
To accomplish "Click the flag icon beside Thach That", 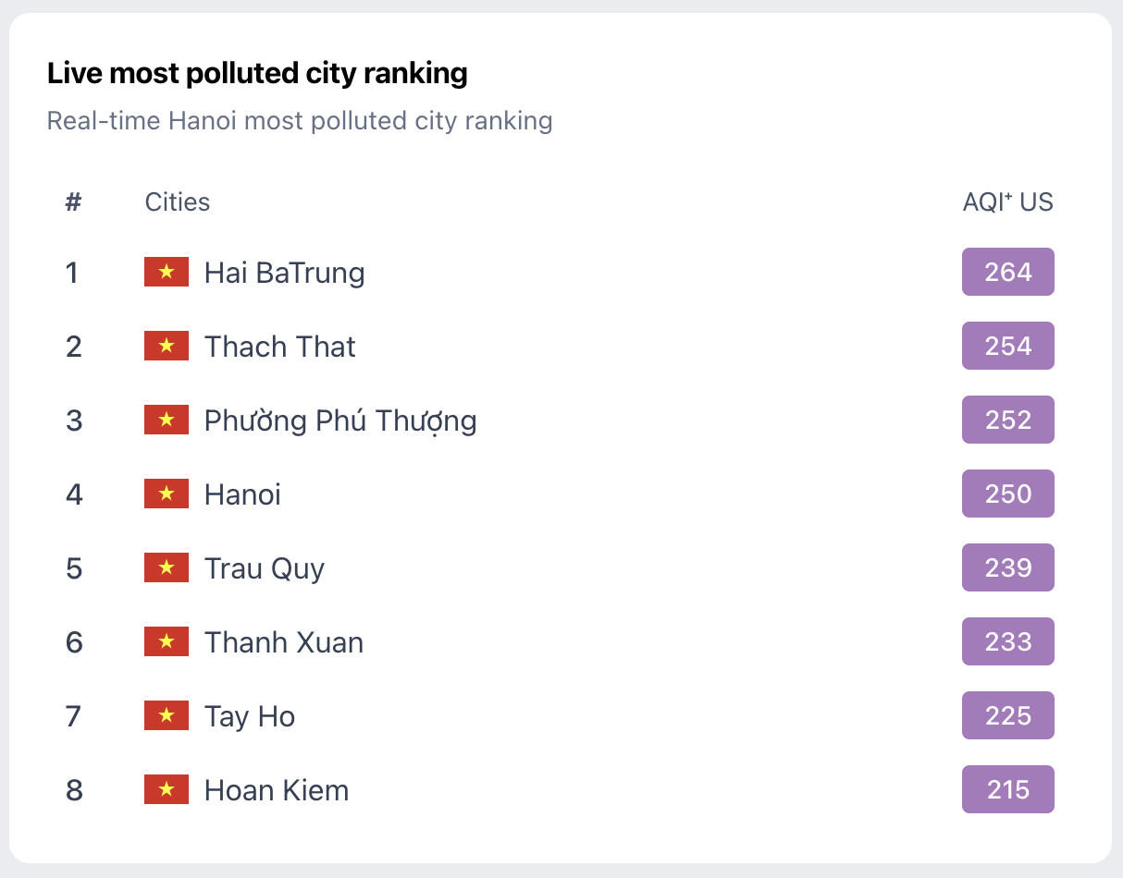I will 167,346.
